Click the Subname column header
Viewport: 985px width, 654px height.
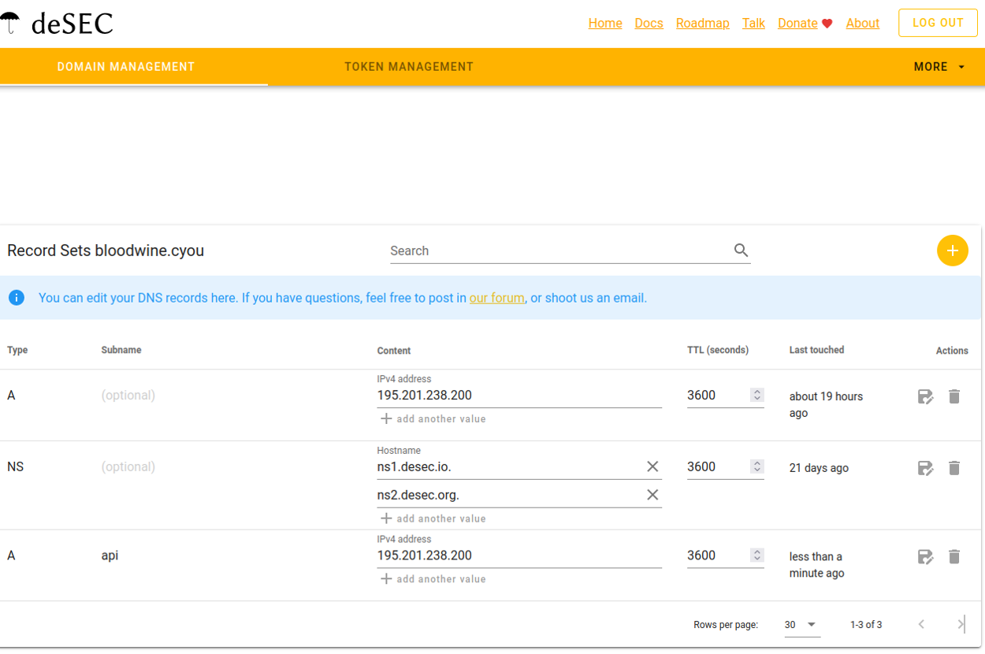pos(121,350)
